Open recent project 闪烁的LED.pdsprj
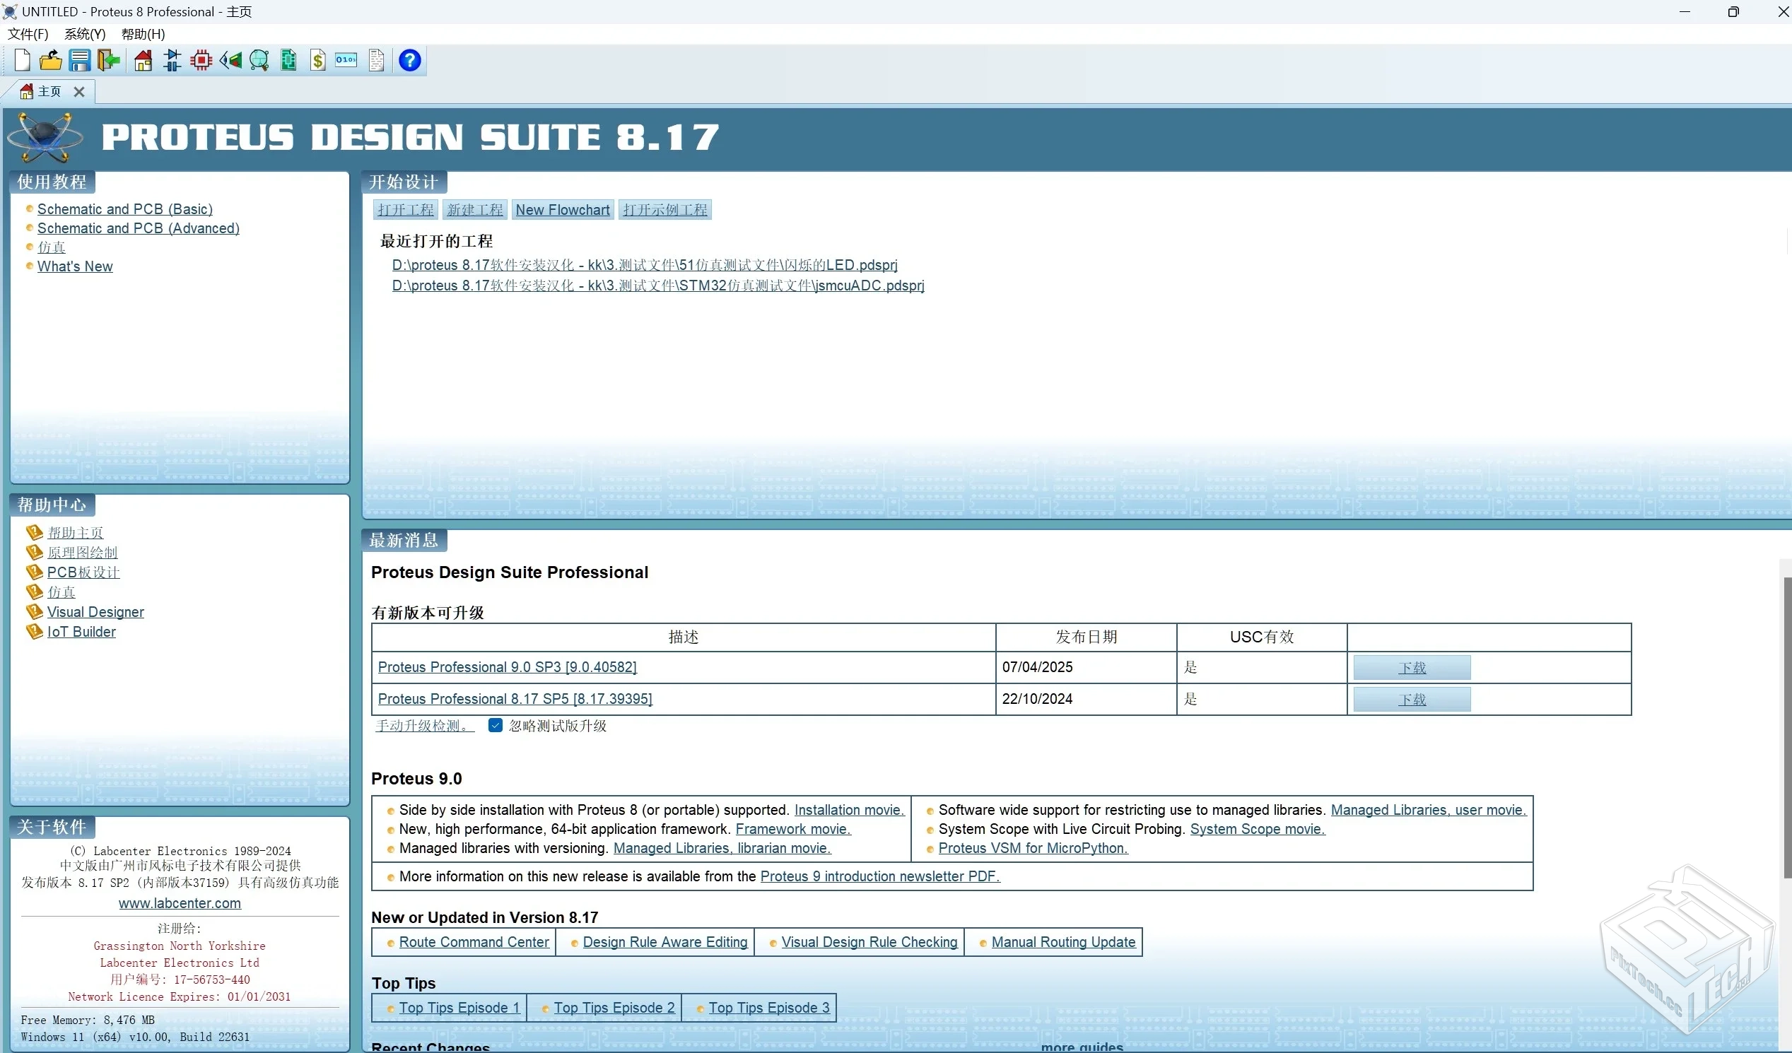The image size is (1792, 1053). tap(644, 265)
